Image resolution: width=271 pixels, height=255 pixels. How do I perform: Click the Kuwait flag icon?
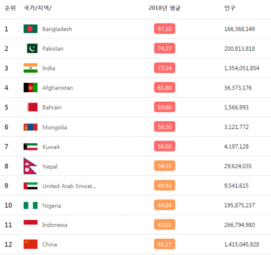tap(30, 147)
